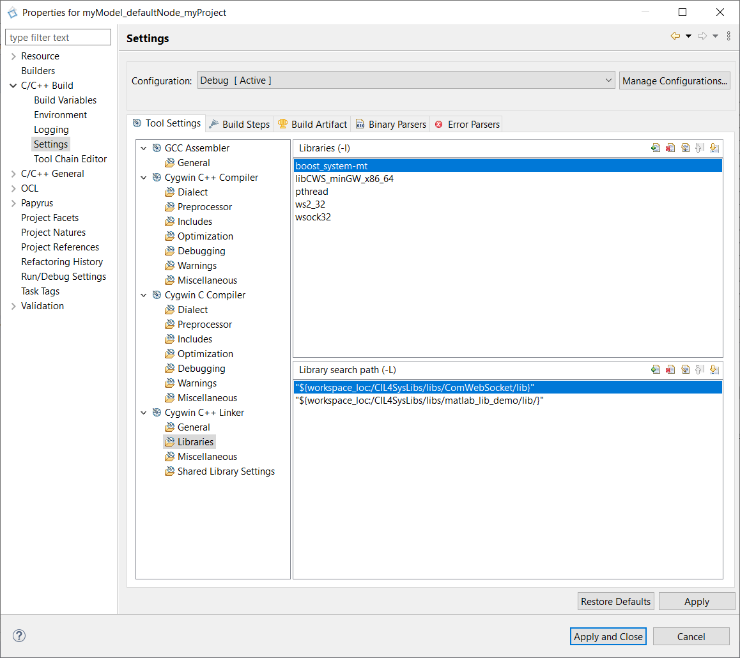Click the Cancel button
The height and width of the screenshot is (658, 740).
coord(691,636)
